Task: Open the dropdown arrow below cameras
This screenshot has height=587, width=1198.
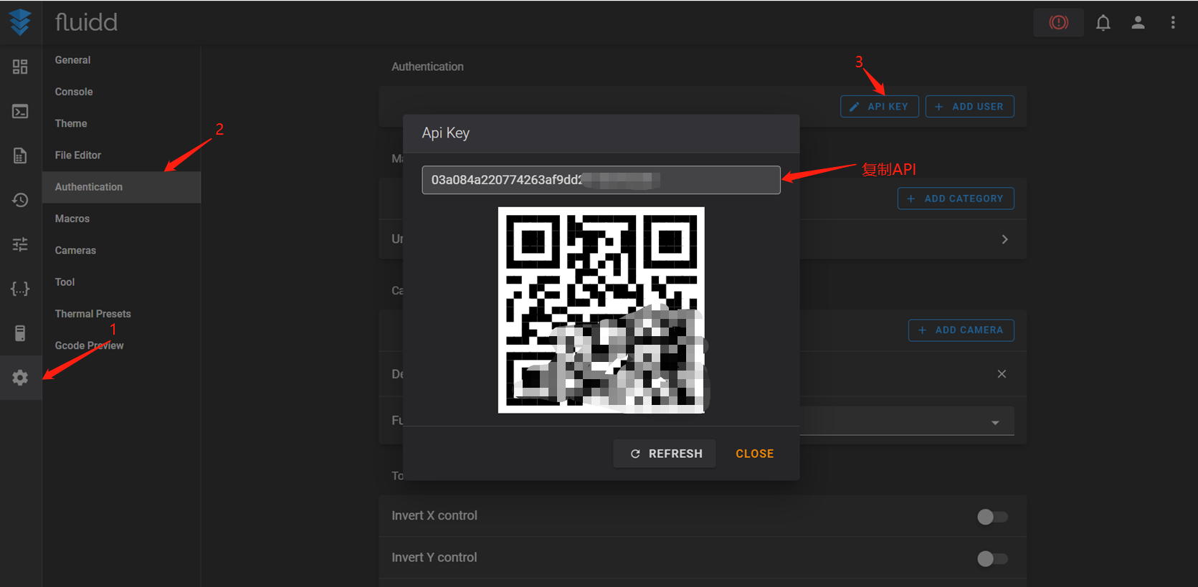Action: (995, 423)
